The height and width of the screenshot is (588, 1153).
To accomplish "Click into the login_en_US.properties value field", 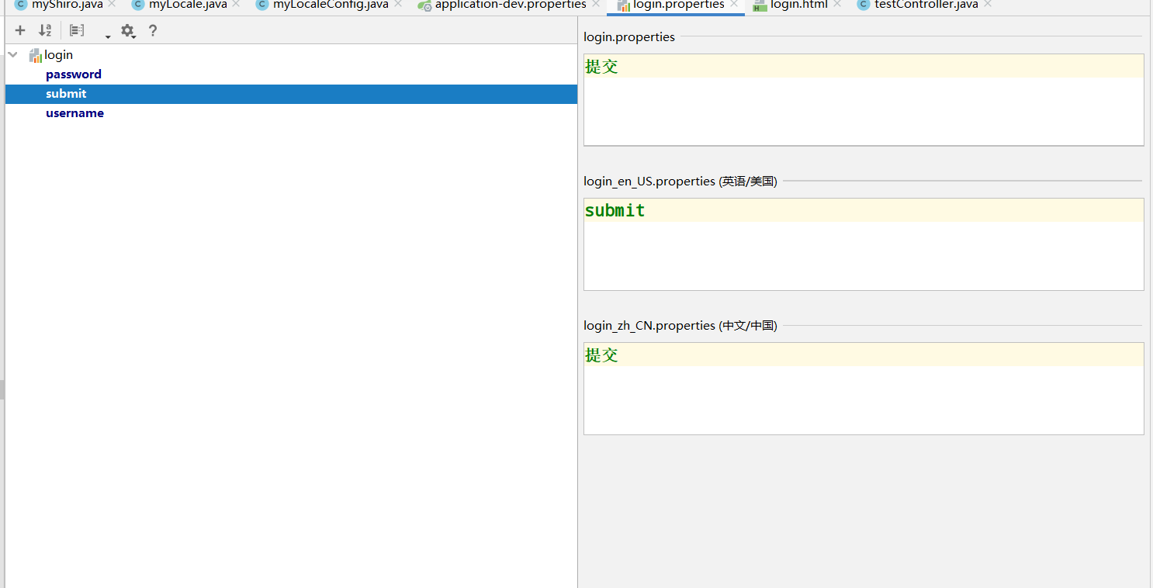I will click(864, 244).
